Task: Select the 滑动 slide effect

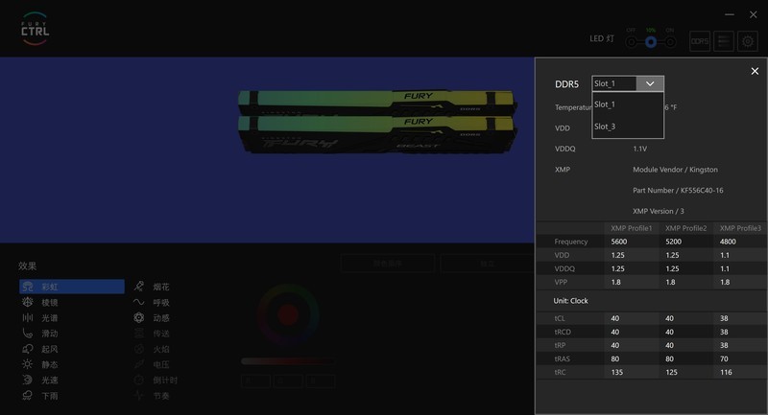Action: tap(40, 334)
